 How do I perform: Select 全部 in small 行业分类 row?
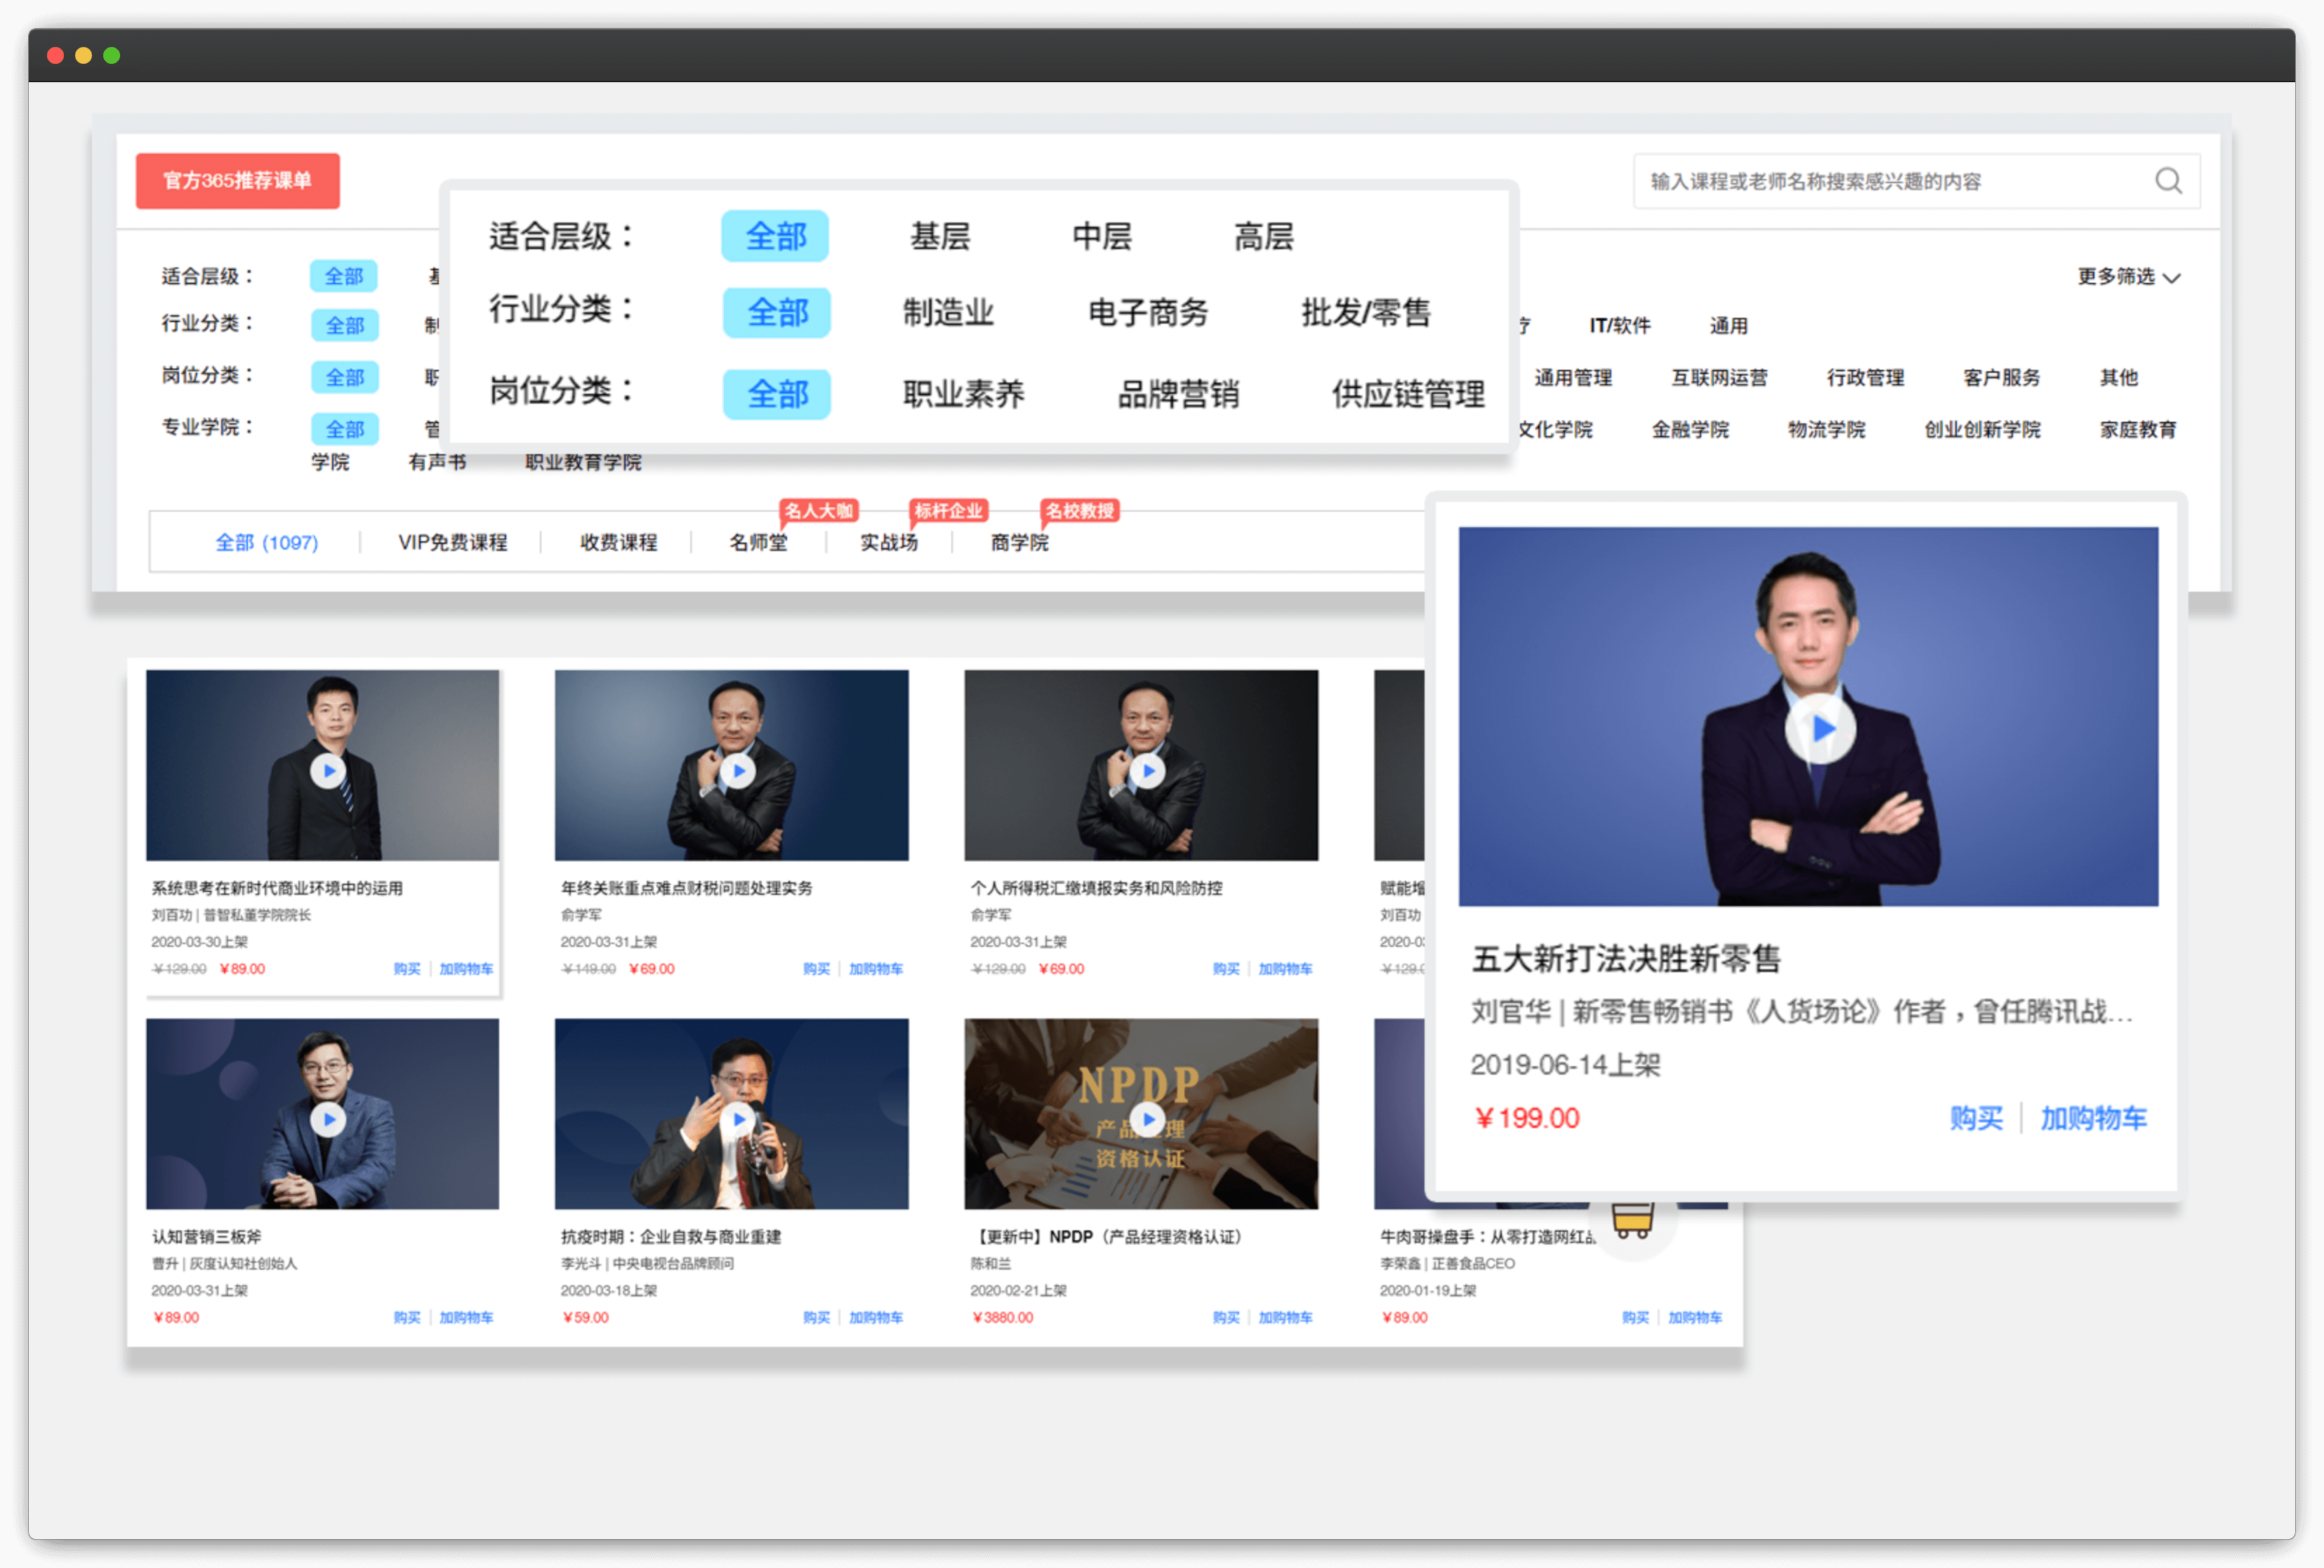click(x=344, y=325)
